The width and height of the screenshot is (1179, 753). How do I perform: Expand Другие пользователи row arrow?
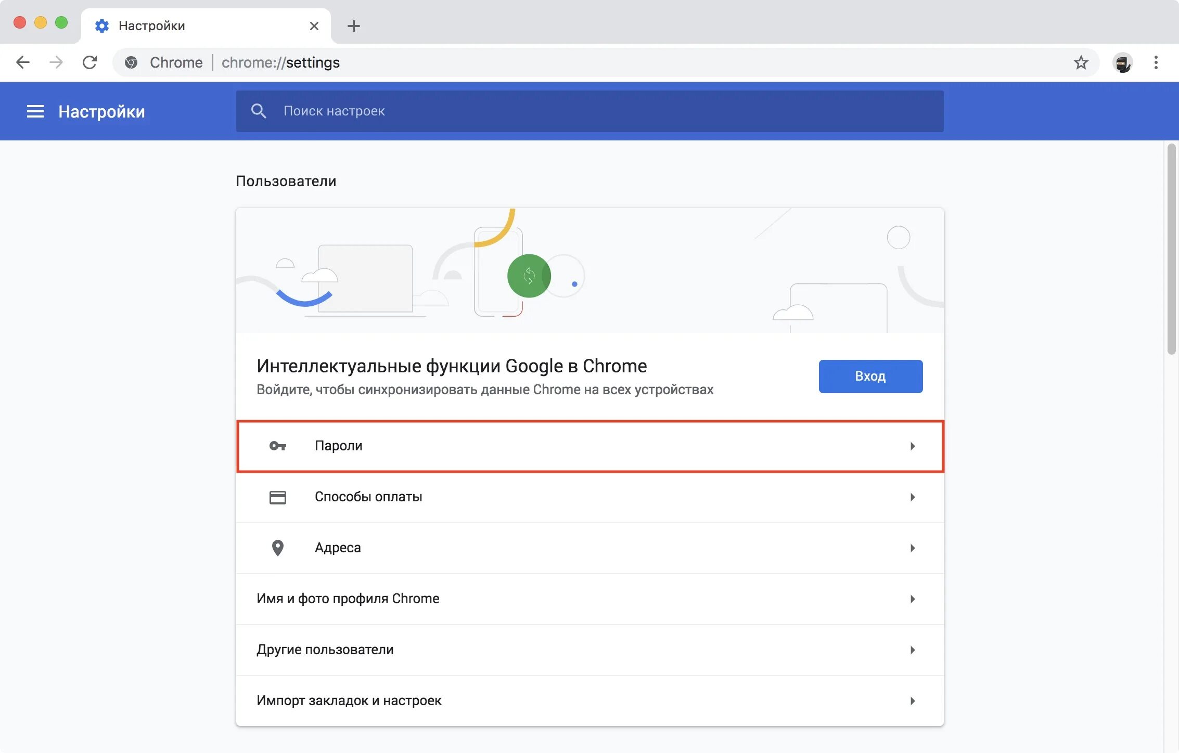point(912,650)
